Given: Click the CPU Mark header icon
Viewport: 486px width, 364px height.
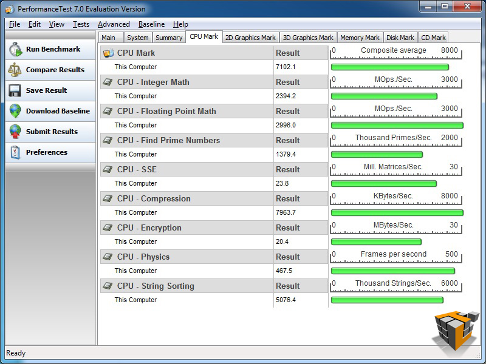Looking at the screenshot, I should 109,53.
